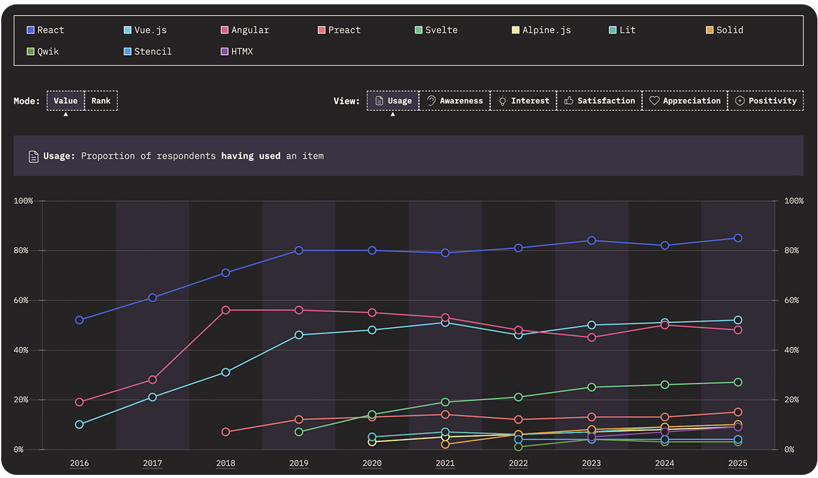Select Angular's 2017 data point
This screenshot has height=478, width=818.
[152, 380]
